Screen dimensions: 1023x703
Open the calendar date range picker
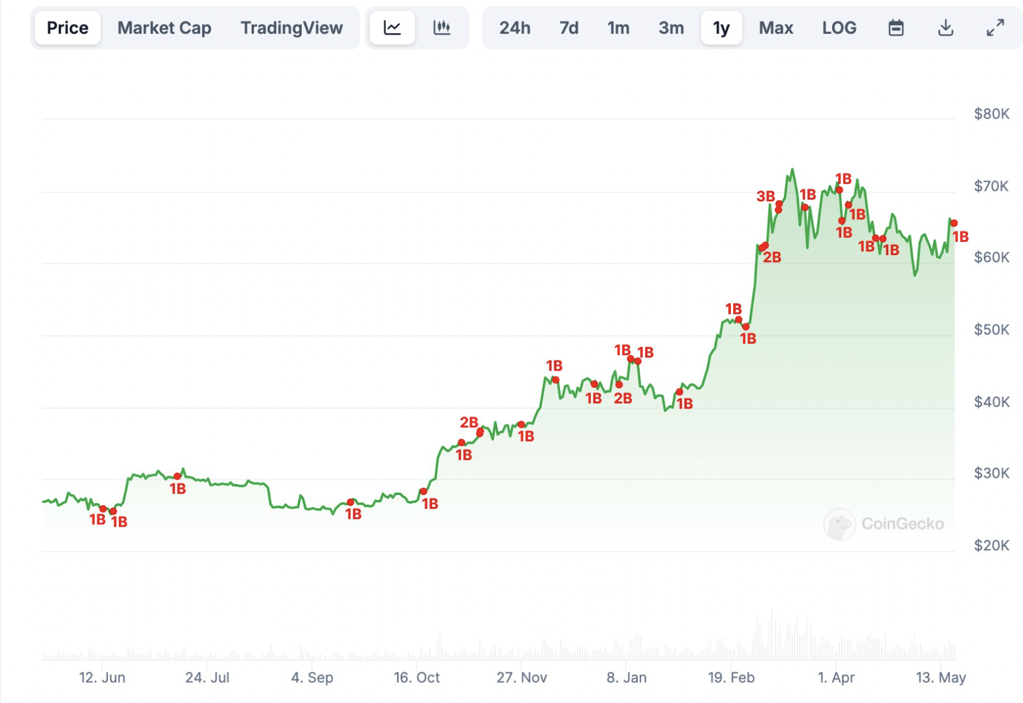895,28
